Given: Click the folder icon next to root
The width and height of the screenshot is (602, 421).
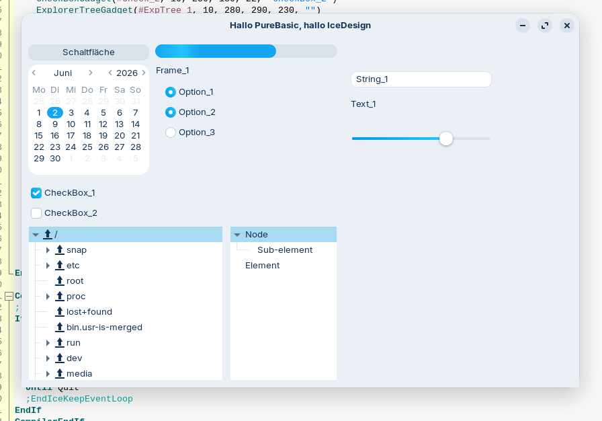Looking at the screenshot, I should tap(60, 281).
